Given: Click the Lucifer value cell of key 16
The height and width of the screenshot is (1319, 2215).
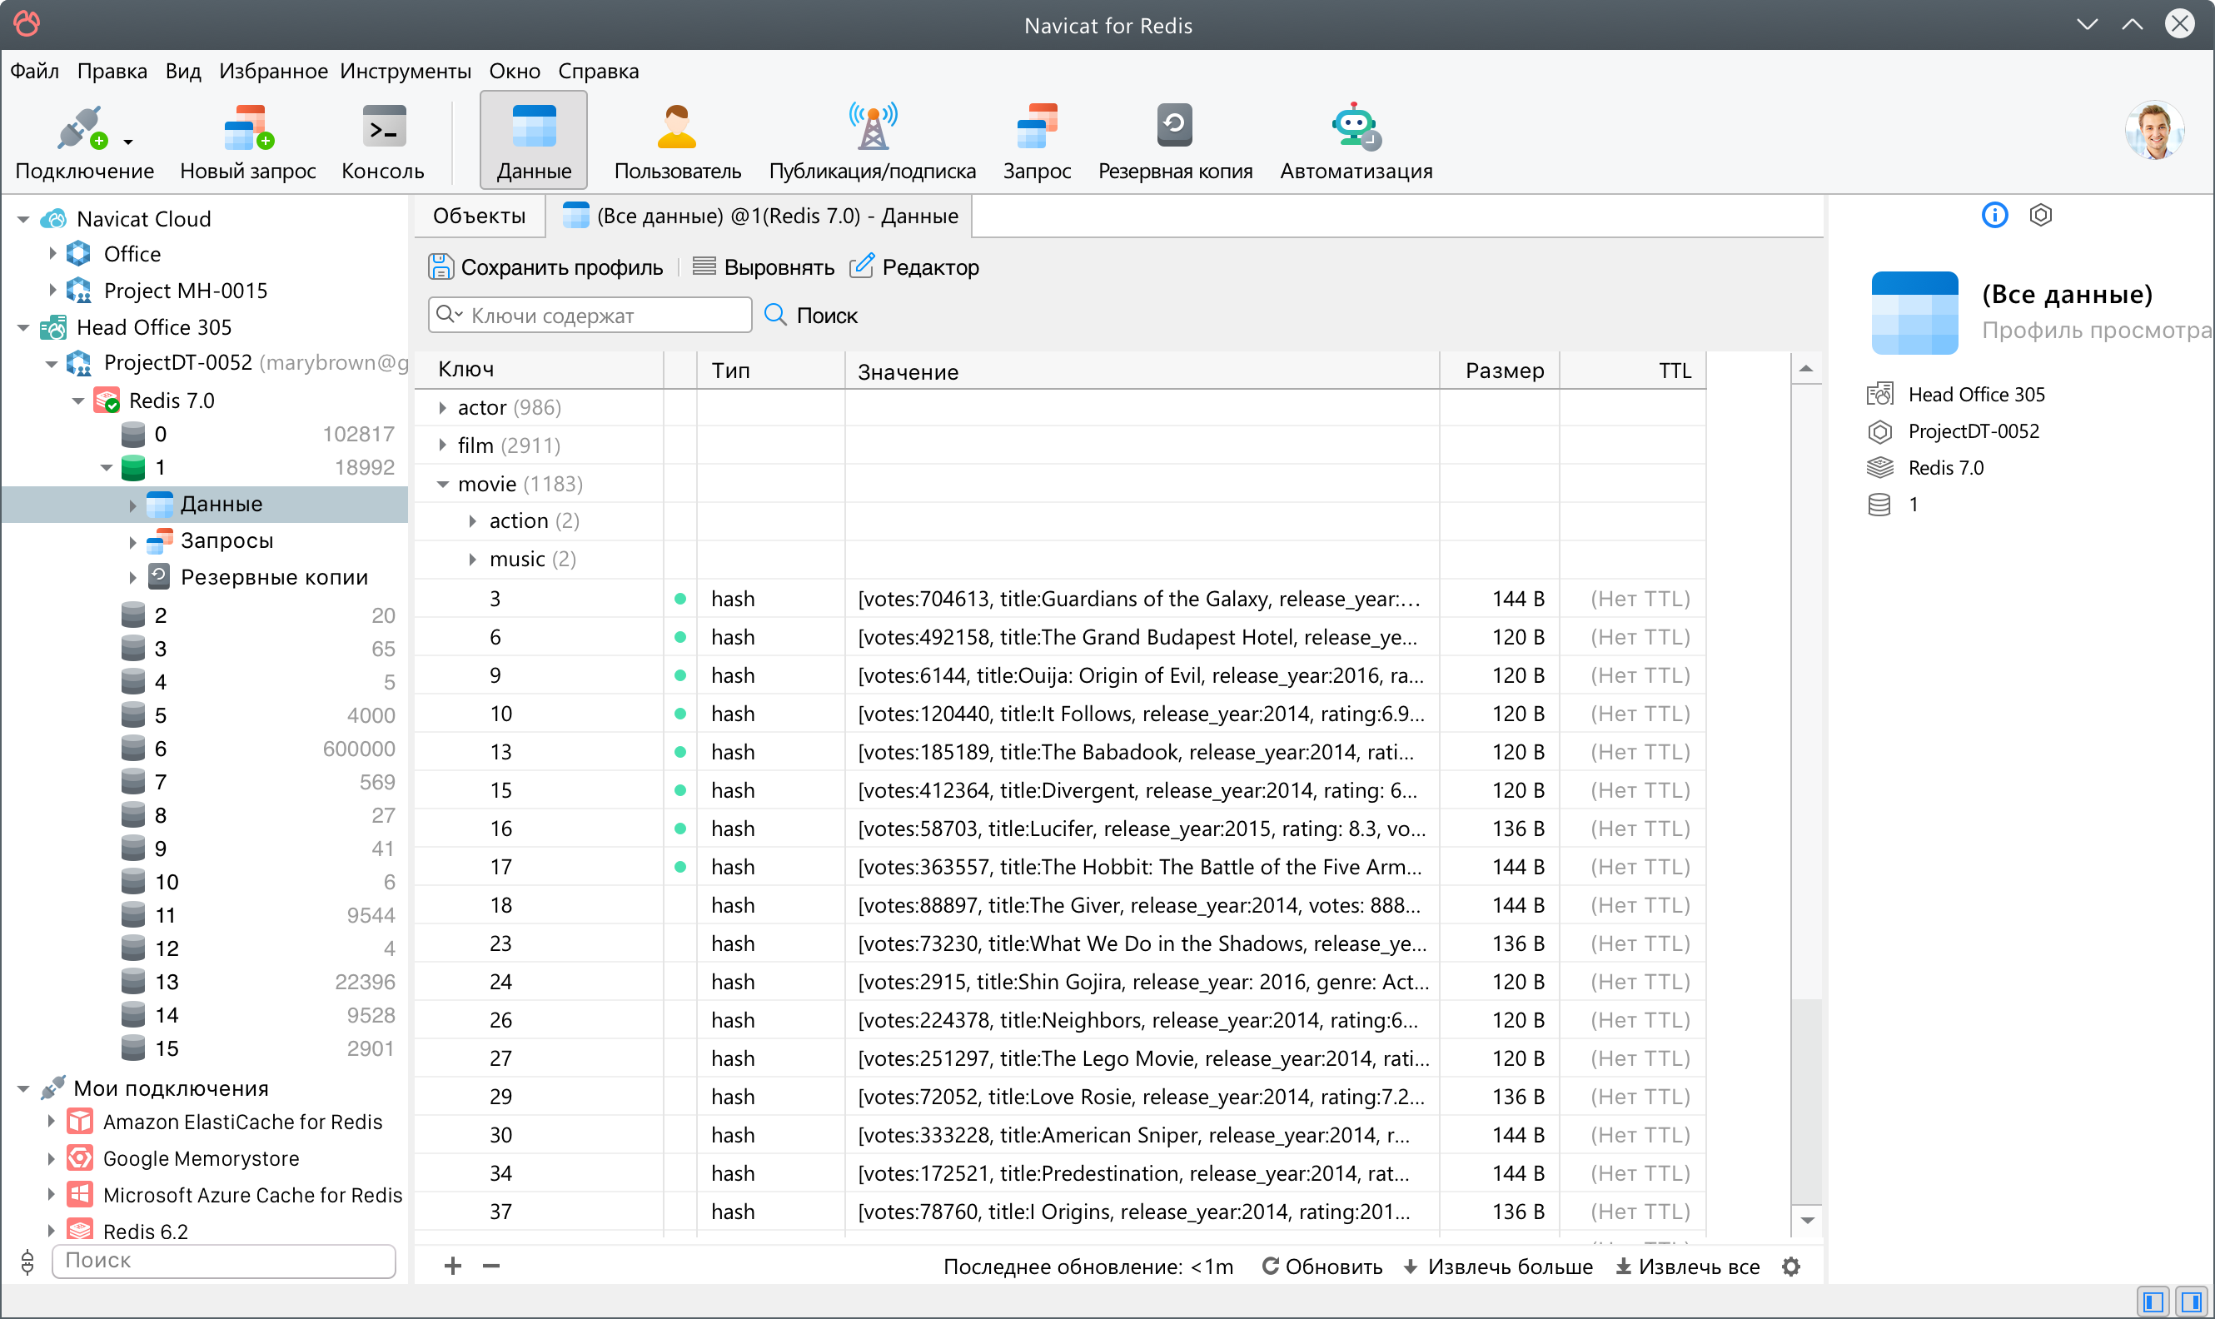Looking at the screenshot, I should (x=1142, y=829).
